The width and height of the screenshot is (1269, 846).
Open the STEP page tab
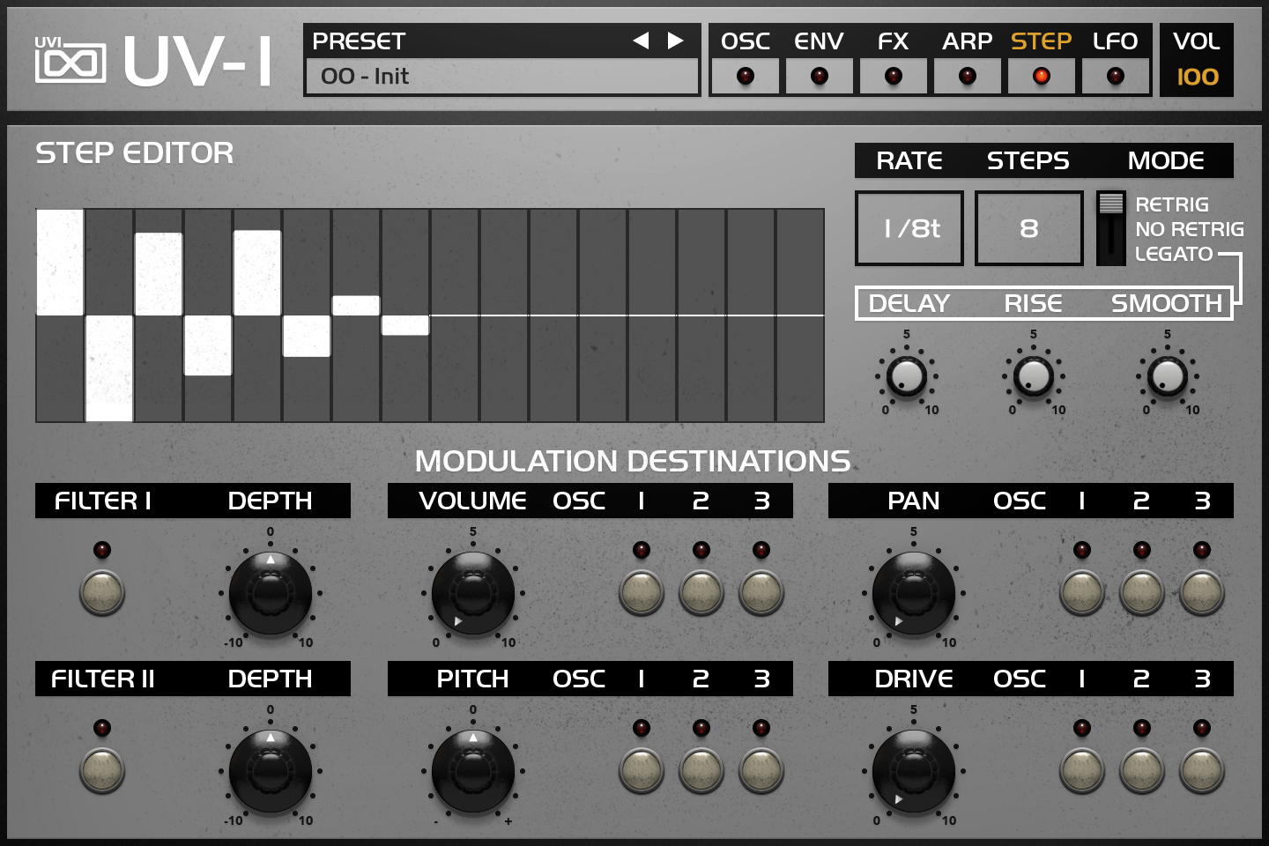pos(1042,60)
